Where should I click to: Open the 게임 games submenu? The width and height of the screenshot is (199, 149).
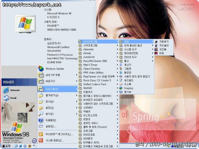click(x=137, y=42)
